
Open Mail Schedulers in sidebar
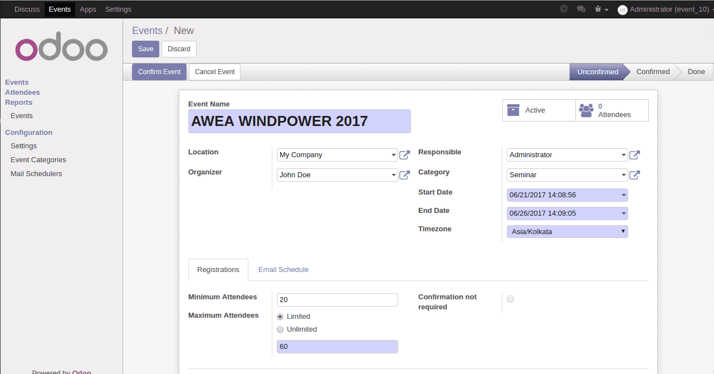pos(36,174)
